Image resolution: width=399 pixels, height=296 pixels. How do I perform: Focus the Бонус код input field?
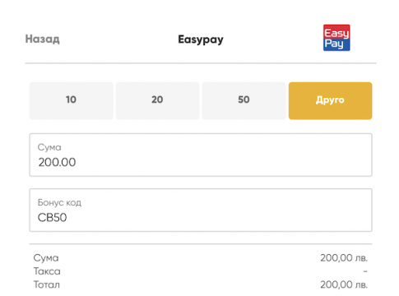coord(201,210)
